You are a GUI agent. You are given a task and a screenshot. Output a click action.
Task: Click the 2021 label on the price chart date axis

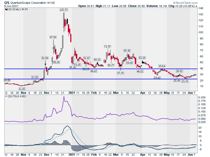pos(72,93)
